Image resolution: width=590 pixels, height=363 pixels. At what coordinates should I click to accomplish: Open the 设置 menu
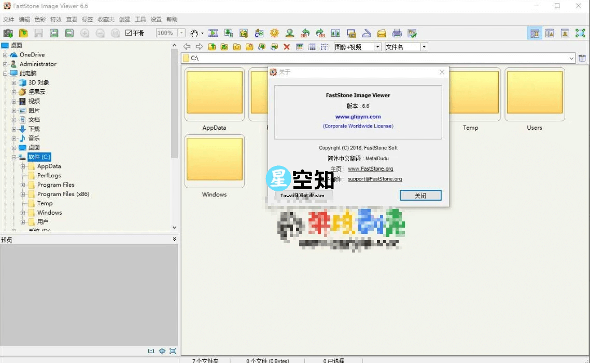click(156, 19)
